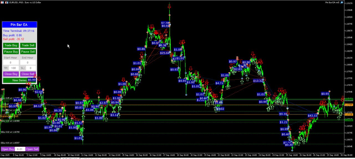
Task: Select the $2.64 profit label
Action: [x=39, y=92]
